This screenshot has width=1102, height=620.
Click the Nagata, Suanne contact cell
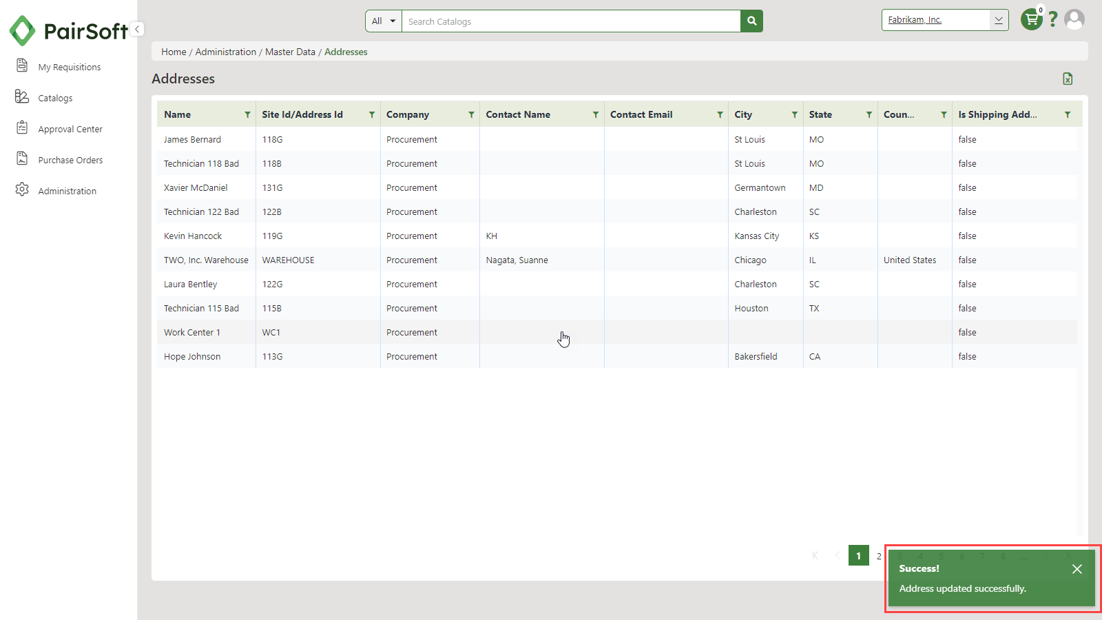pos(517,260)
